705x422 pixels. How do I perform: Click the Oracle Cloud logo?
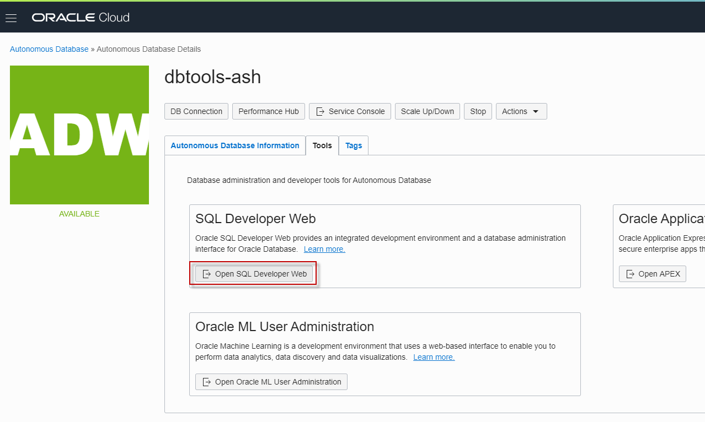click(x=81, y=18)
